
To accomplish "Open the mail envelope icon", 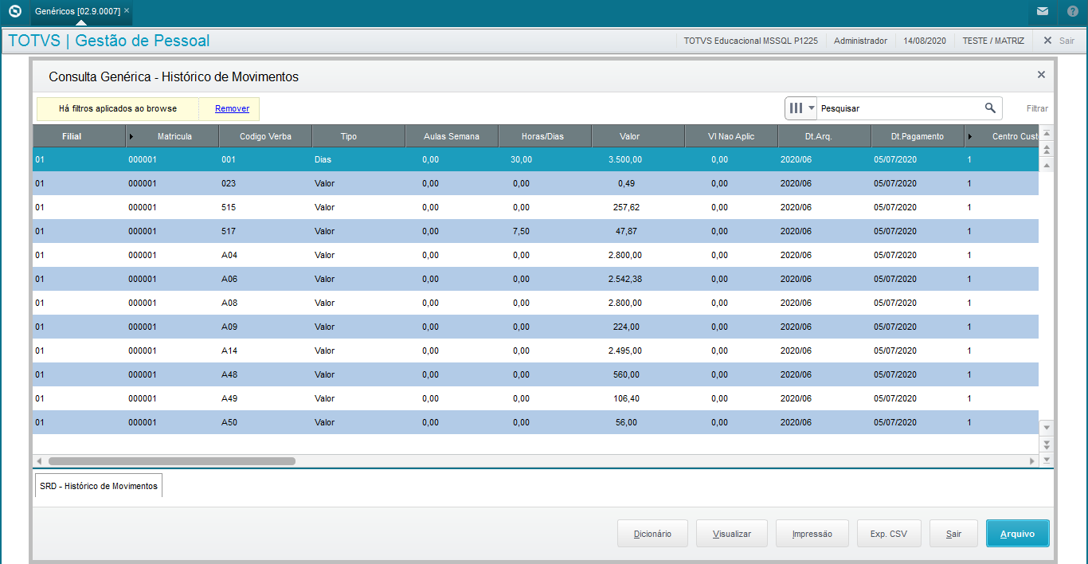I will [1043, 11].
